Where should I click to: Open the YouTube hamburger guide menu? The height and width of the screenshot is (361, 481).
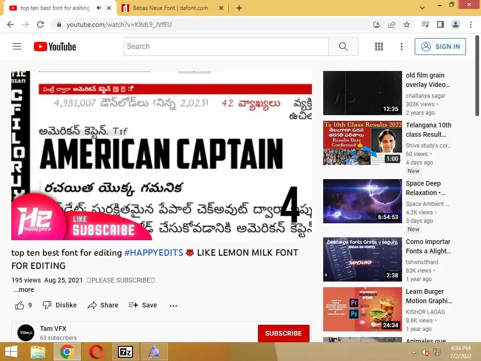[x=17, y=47]
